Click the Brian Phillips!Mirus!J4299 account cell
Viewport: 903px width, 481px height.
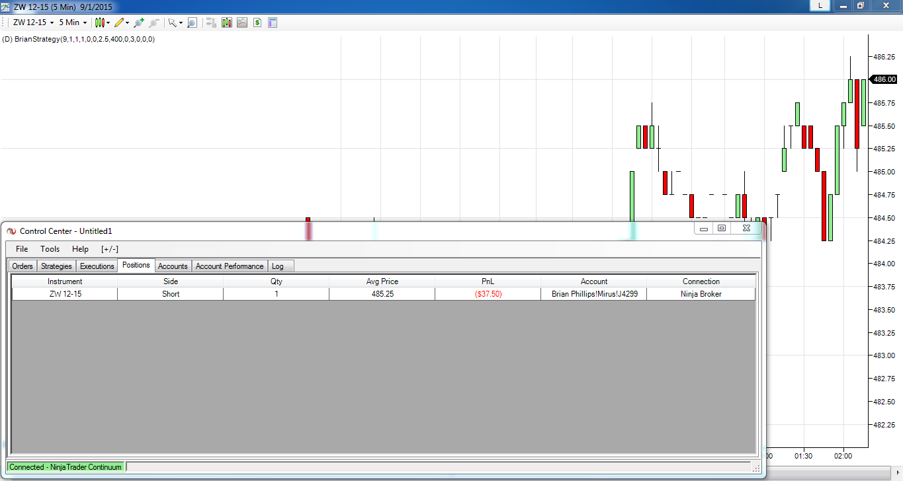point(594,294)
